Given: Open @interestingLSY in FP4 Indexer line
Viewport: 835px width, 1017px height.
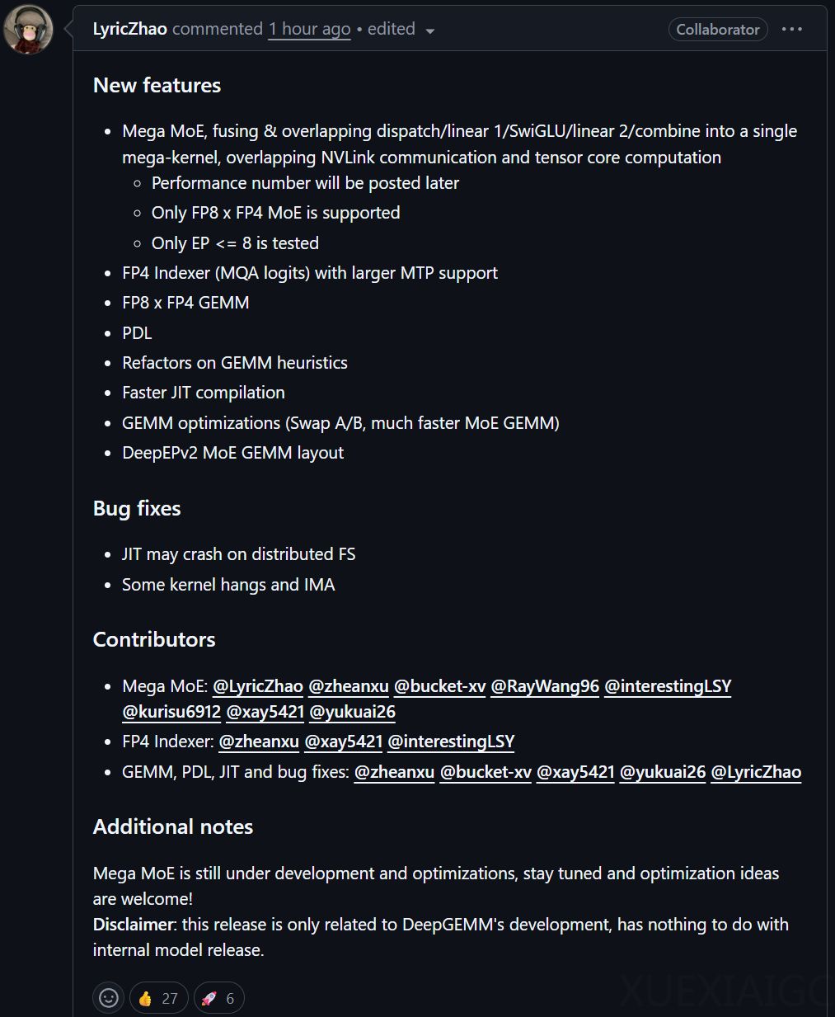Looking at the screenshot, I should [x=451, y=742].
